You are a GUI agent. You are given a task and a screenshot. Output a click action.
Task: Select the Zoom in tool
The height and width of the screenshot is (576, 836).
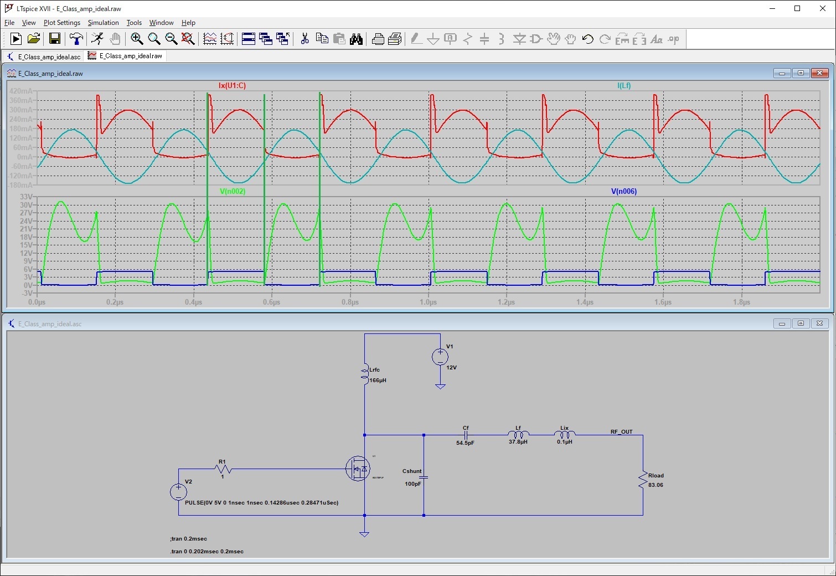click(136, 39)
